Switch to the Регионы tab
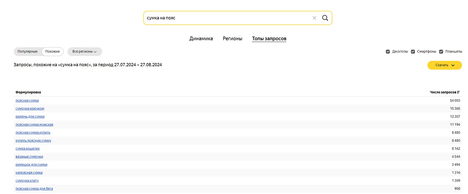This screenshot has height=194, width=468. click(x=232, y=39)
